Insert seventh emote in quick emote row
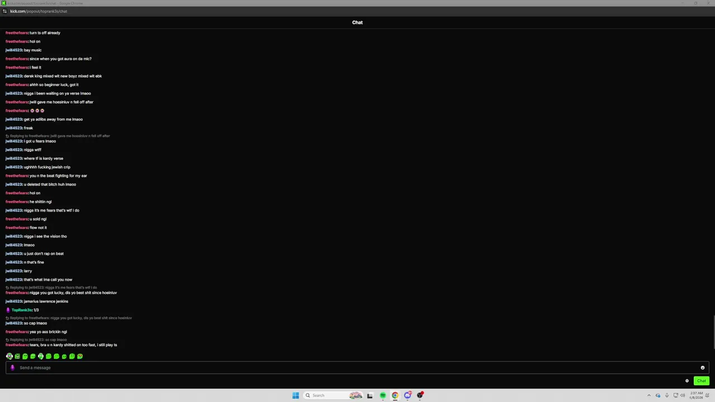Screen dimensions: 715x402 pos(56,356)
